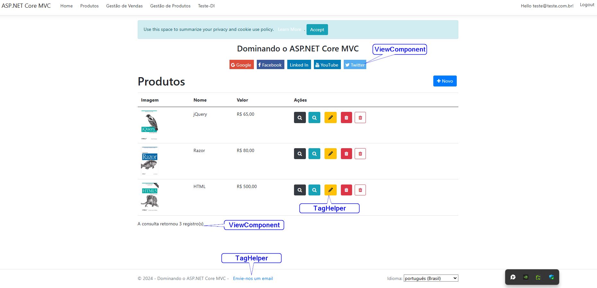Click the Razor book cover thumbnail
Viewport: 597px width, 288px height.
click(x=150, y=161)
